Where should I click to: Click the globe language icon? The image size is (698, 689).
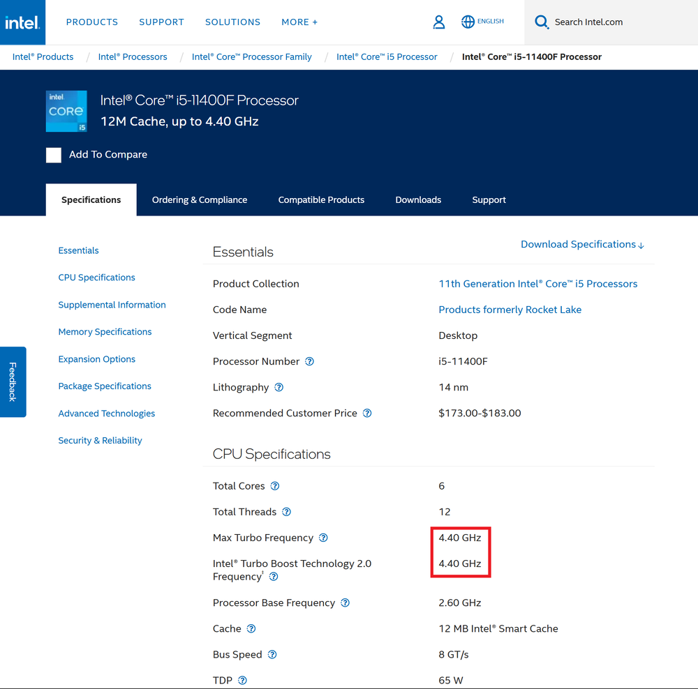pyautogui.click(x=468, y=22)
